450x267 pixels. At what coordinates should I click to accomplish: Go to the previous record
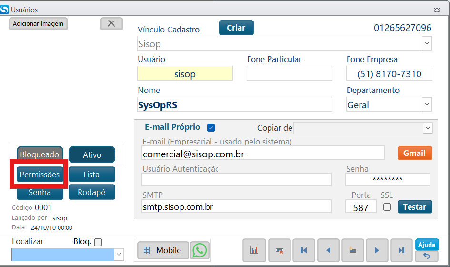tap(328, 250)
